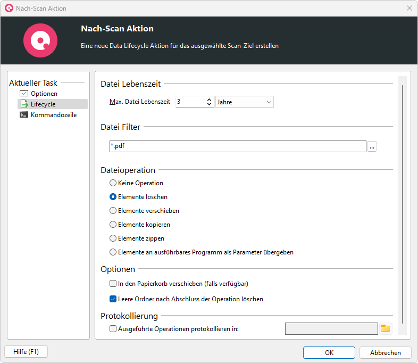Enable Ausgeführte Operationen protokollieren checkbox
Image resolution: width=418 pixels, height=363 pixels.
[x=113, y=328]
